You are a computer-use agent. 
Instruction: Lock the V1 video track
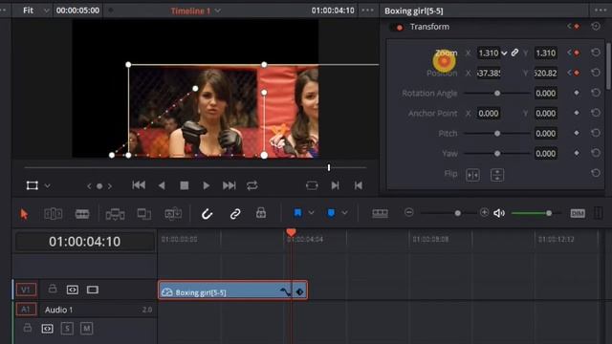(x=53, y=289)
